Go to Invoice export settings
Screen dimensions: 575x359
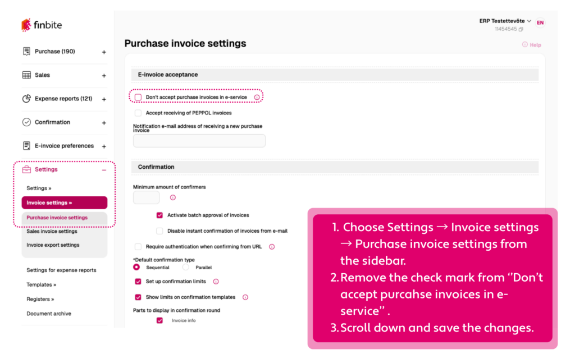[53, 245]
